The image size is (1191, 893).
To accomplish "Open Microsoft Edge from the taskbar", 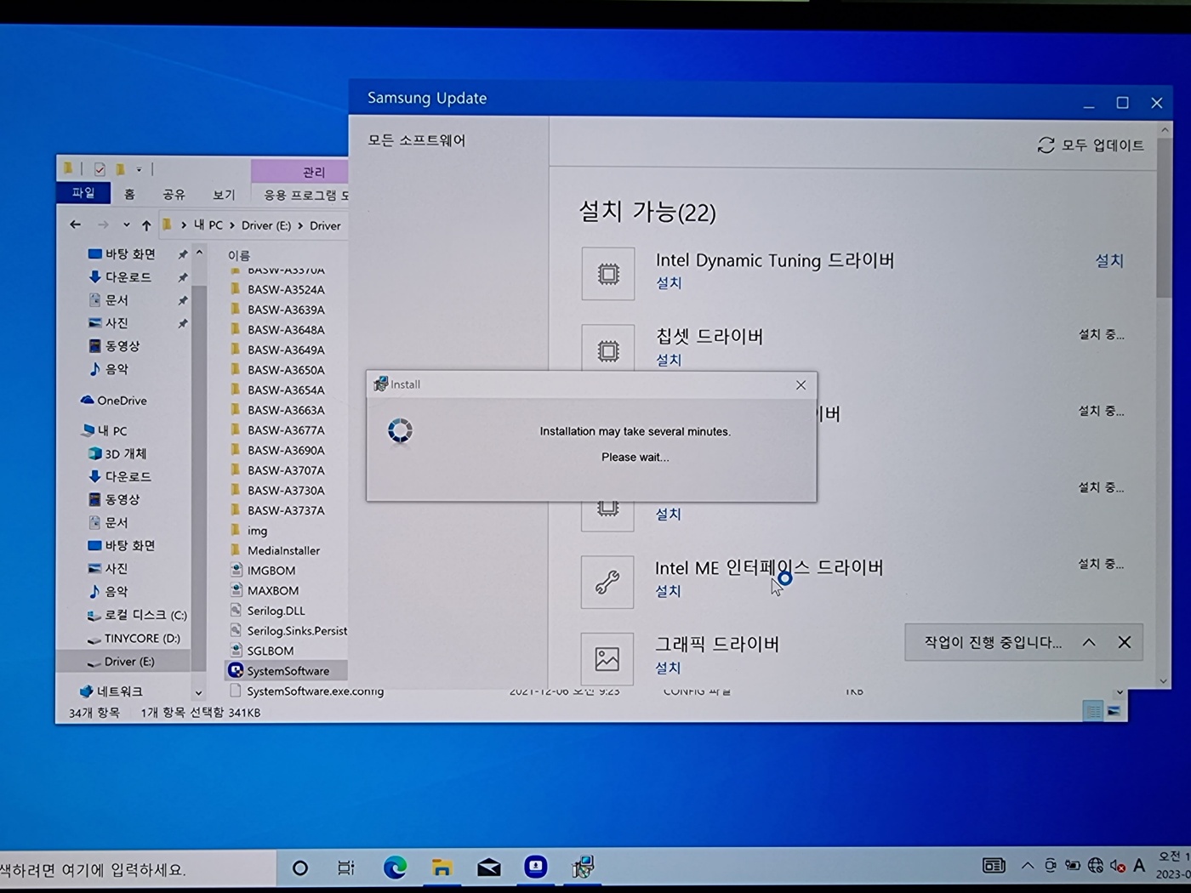I will [395, 867].
